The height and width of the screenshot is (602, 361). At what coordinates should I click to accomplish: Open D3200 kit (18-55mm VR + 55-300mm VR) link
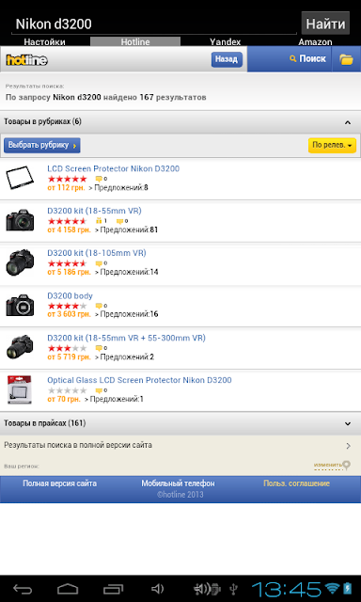[x=126, y=338]
